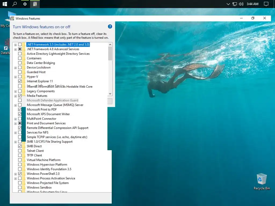Image resolution: width=275 pixels, height=206 pixels.
Task: Click folder icon beside Hyper-V
Action: coord(24,76)
